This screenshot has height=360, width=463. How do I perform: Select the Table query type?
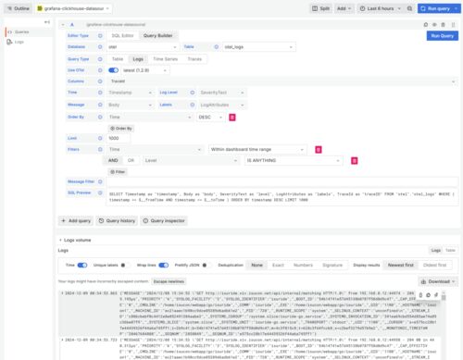(x=118, y=59)
